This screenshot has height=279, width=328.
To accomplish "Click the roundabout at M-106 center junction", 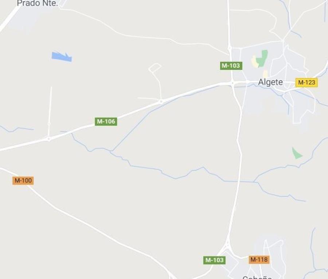I will point(161,102).
